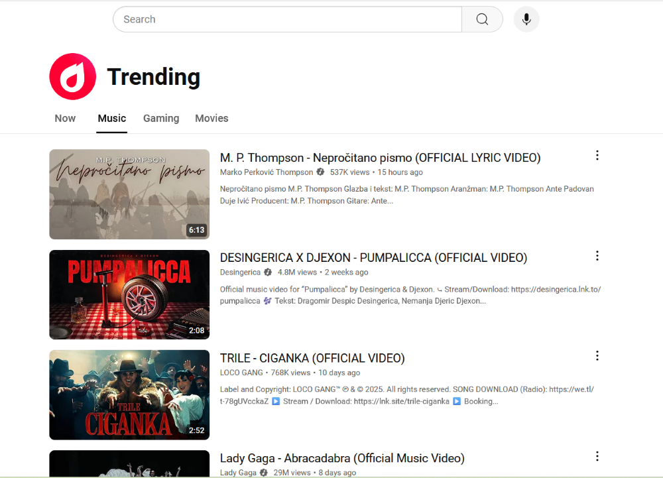Activate voice search microphone icon
The height and width of the screenshot is (478, 663).
(x=526, y=19)
